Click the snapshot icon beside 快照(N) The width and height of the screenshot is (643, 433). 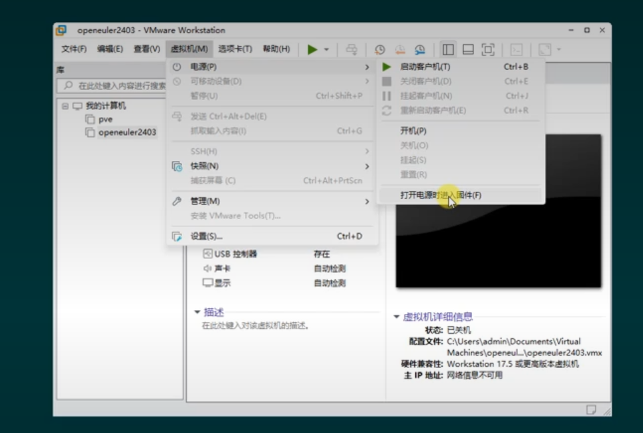click(x=177, y=166)
